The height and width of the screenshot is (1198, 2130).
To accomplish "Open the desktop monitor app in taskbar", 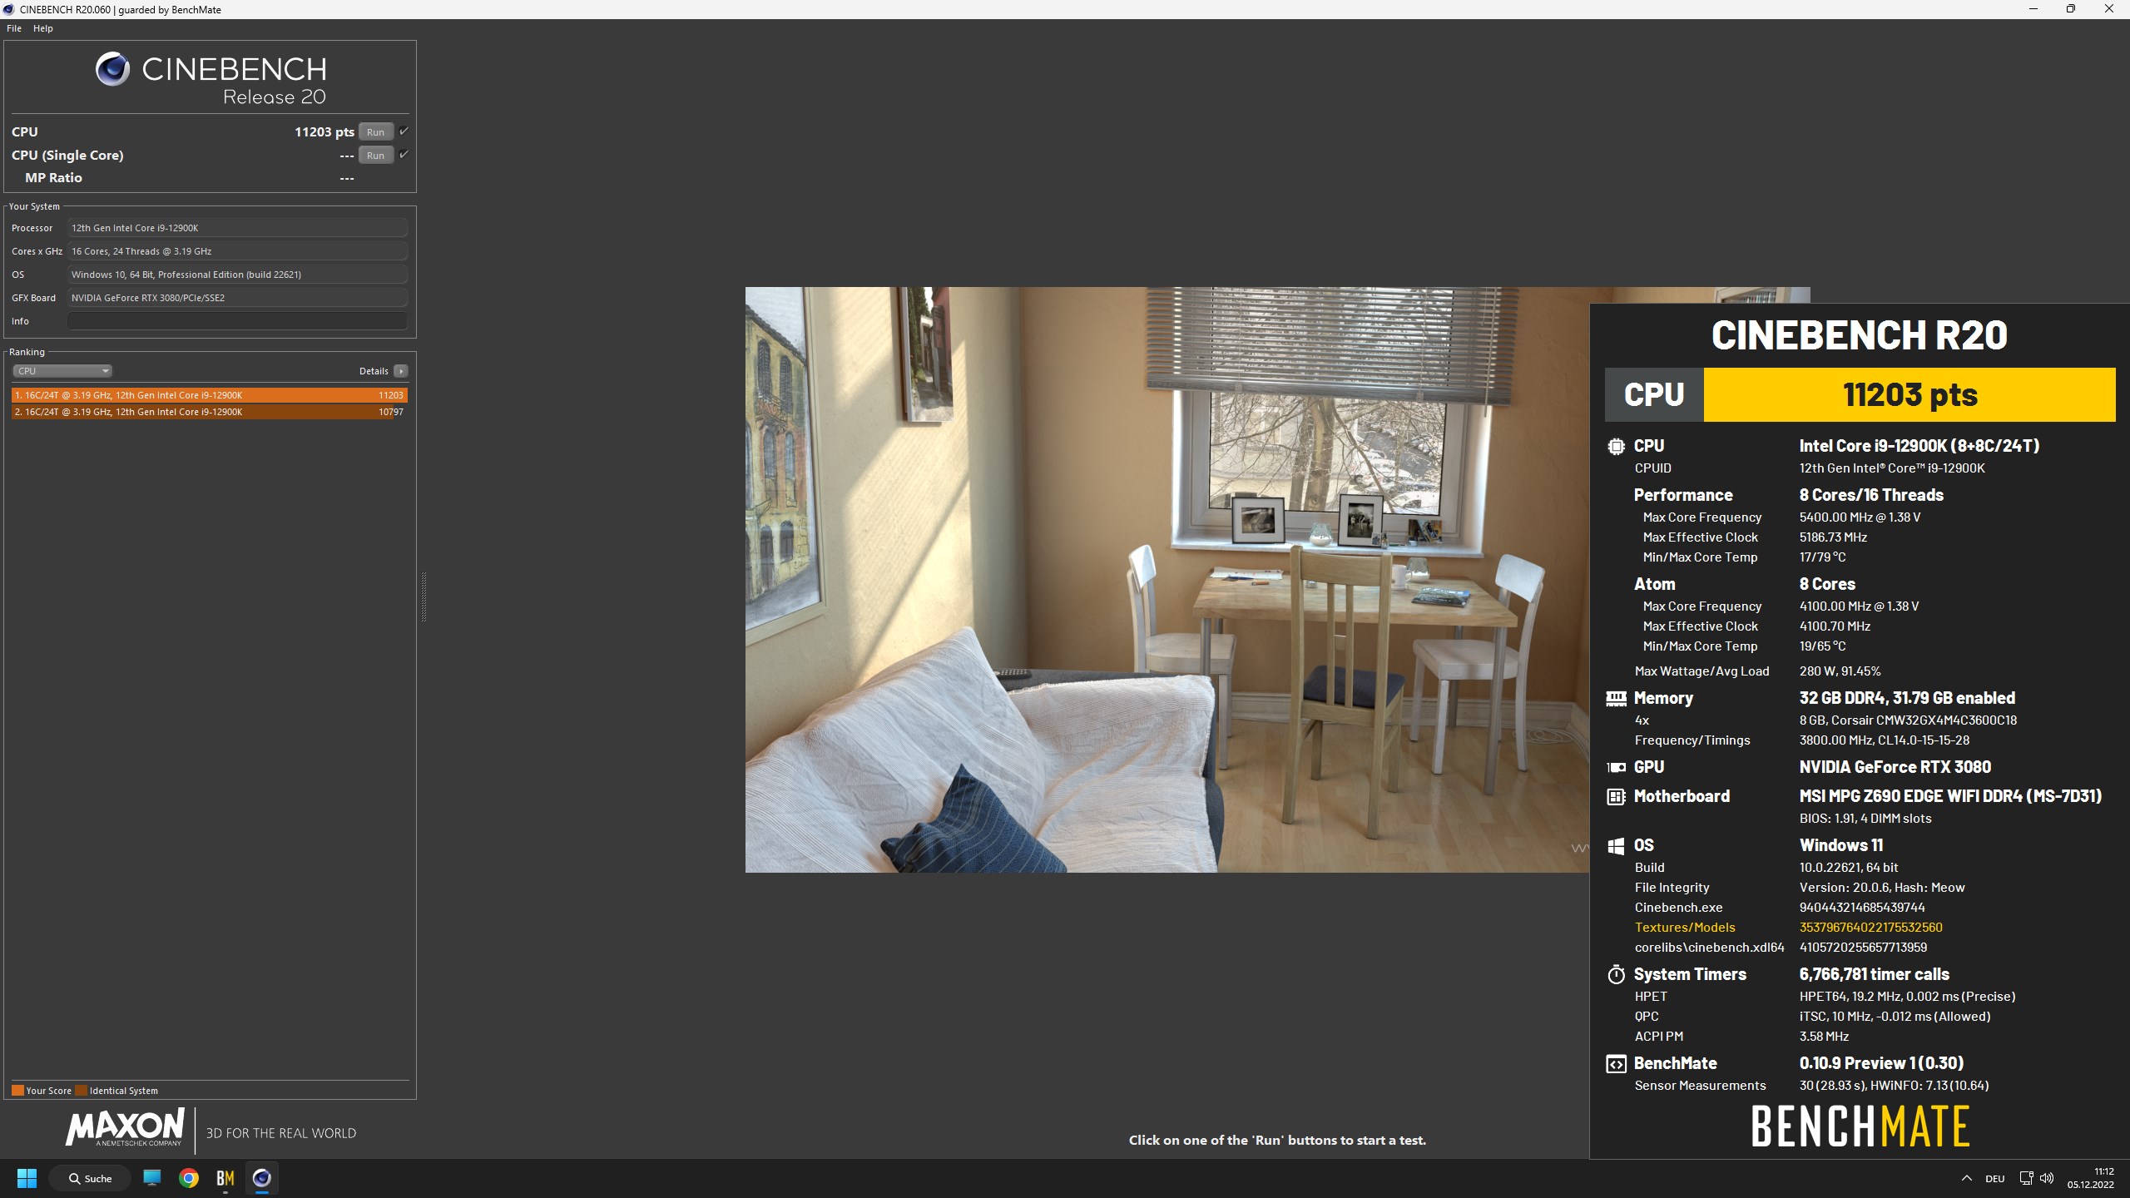I will tap(152, 1178).
